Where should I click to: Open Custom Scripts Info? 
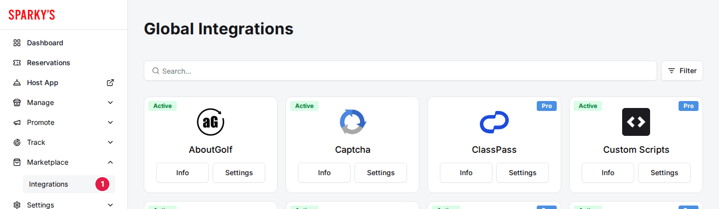[x=608, y=173]
